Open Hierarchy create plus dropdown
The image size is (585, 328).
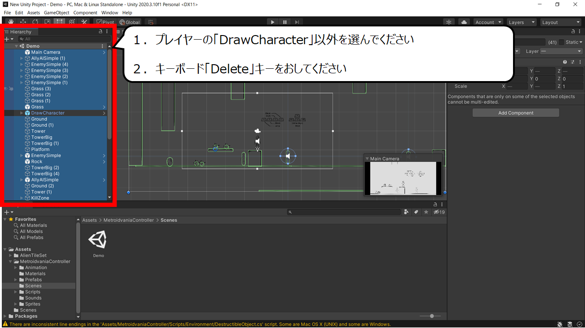point(9,39)
